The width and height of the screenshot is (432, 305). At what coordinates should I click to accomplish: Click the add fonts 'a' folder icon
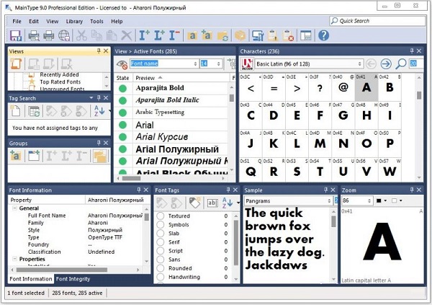[x=192, y=35]
